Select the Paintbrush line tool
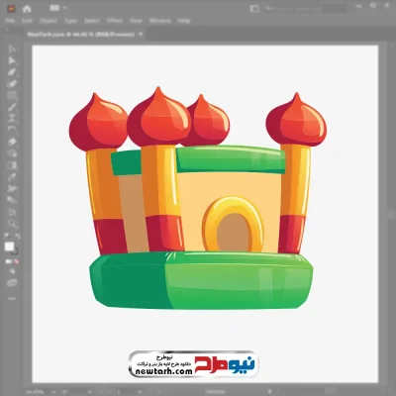 tap(12, 107)
